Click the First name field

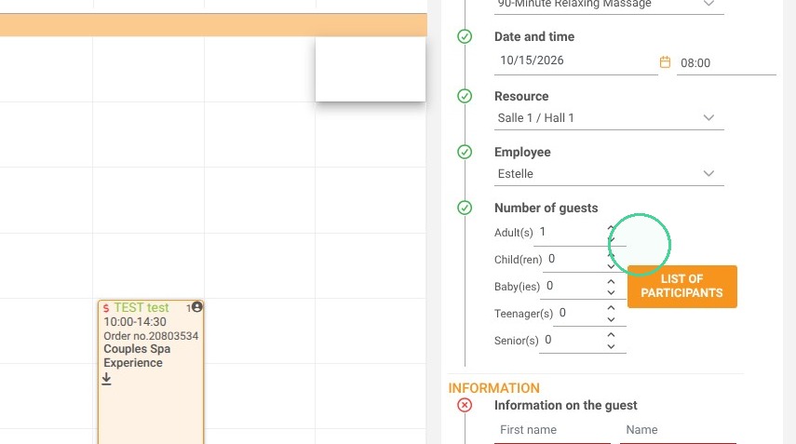pyautogui.click(x=552, y=430)
